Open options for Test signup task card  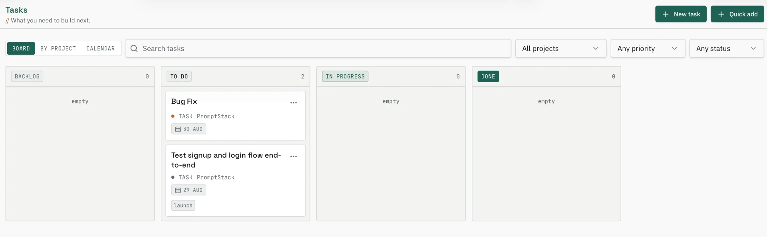294,156
